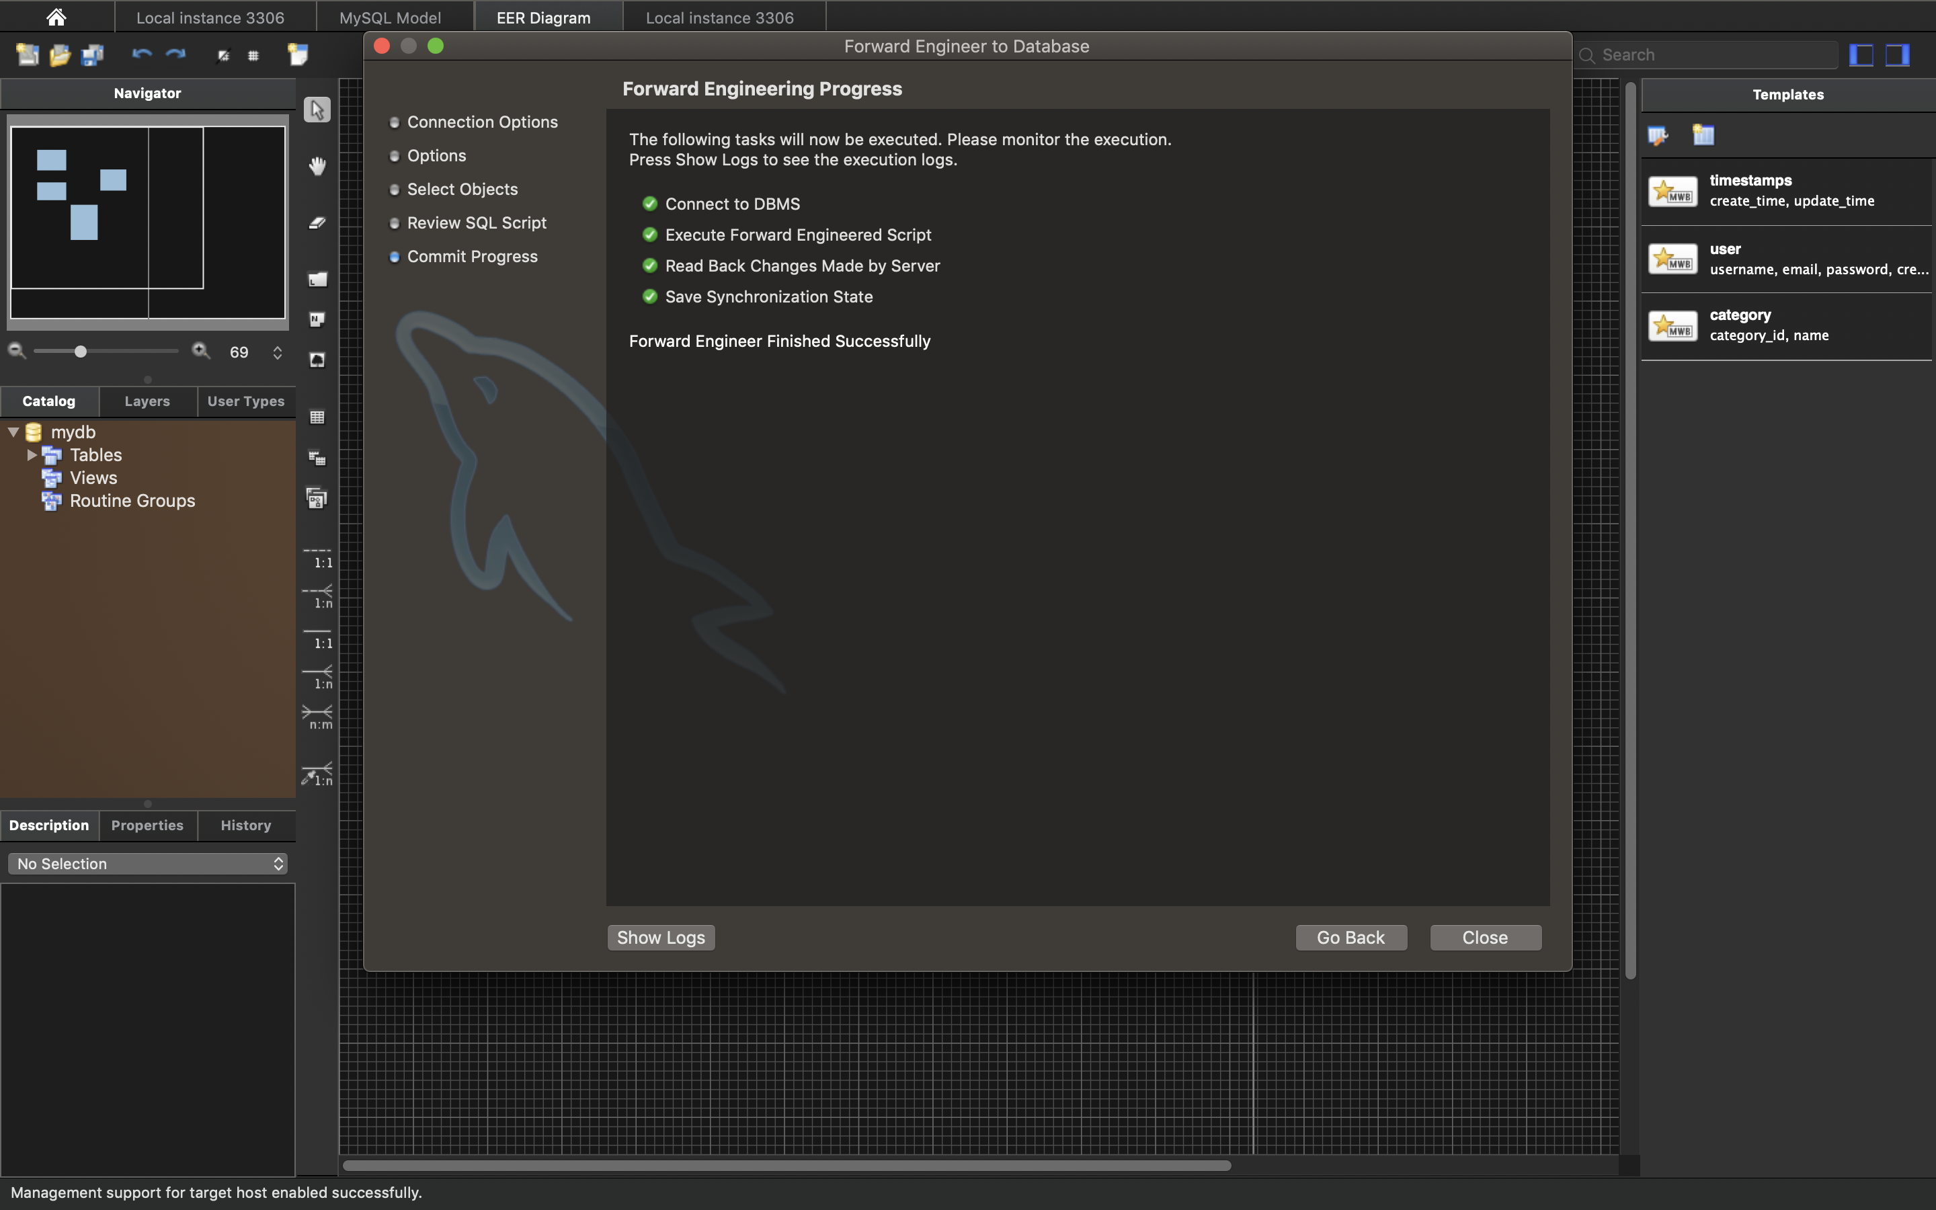Click the new table template icon
The height and width of the screenshot is (1210, 1936).
[x=1703, y=135]
